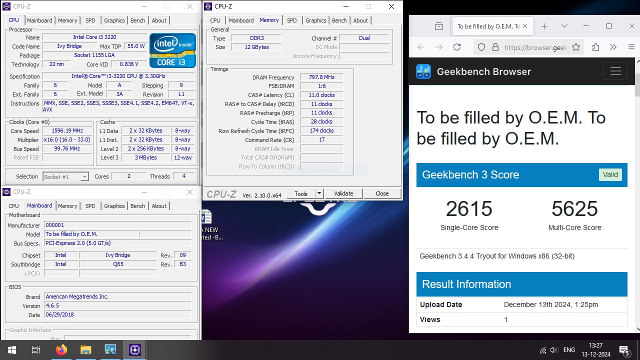This screenshot has height=360, width=640.
Task: Click the site padlock icon
Action: coord(495,47)
